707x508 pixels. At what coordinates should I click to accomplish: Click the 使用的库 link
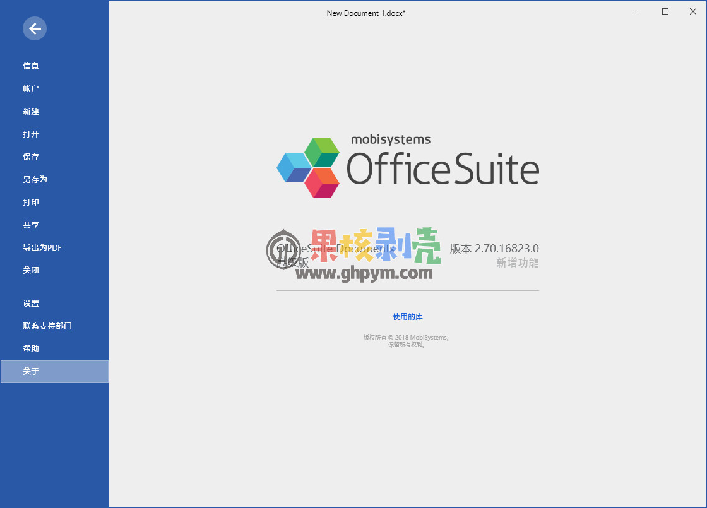click(x=408, y=317)
